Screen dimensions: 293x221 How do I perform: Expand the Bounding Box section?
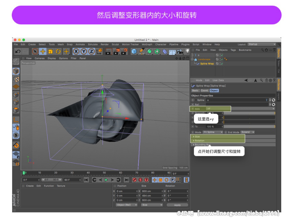click(233, 145)
